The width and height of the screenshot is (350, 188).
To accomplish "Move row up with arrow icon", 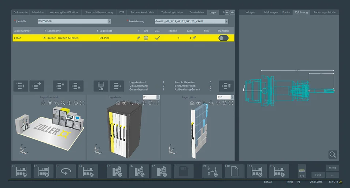I will pyautogui.click(x=60, y=86).
